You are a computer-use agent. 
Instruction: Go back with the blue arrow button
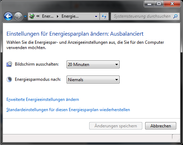coord(8,16)
